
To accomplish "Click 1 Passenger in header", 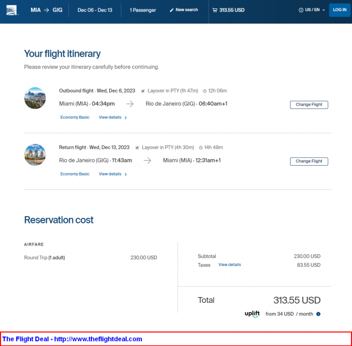I will [143, 10].
